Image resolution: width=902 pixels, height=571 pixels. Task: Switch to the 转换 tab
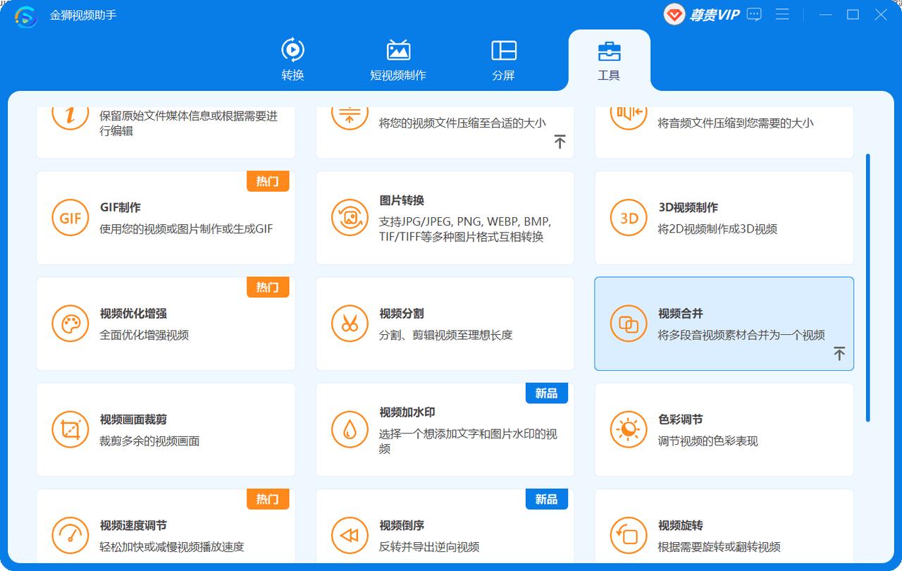click(294, 59)
